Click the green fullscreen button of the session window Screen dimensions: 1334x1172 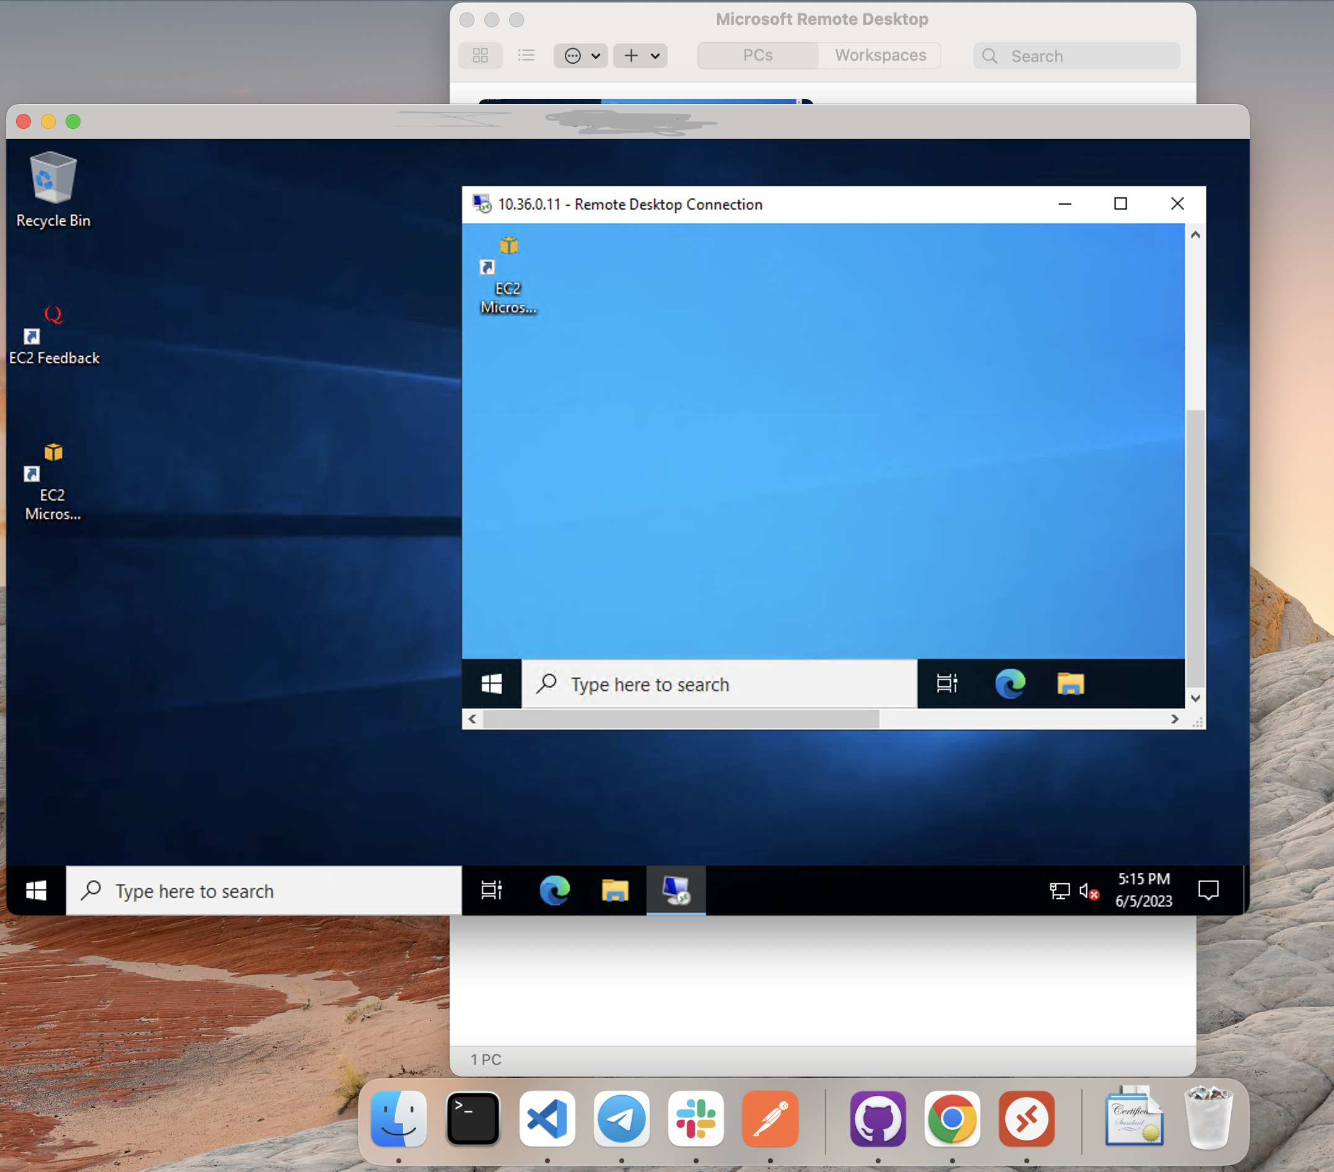point(73,121)
